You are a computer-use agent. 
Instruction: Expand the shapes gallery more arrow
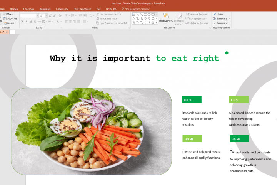tap(157, 22)
